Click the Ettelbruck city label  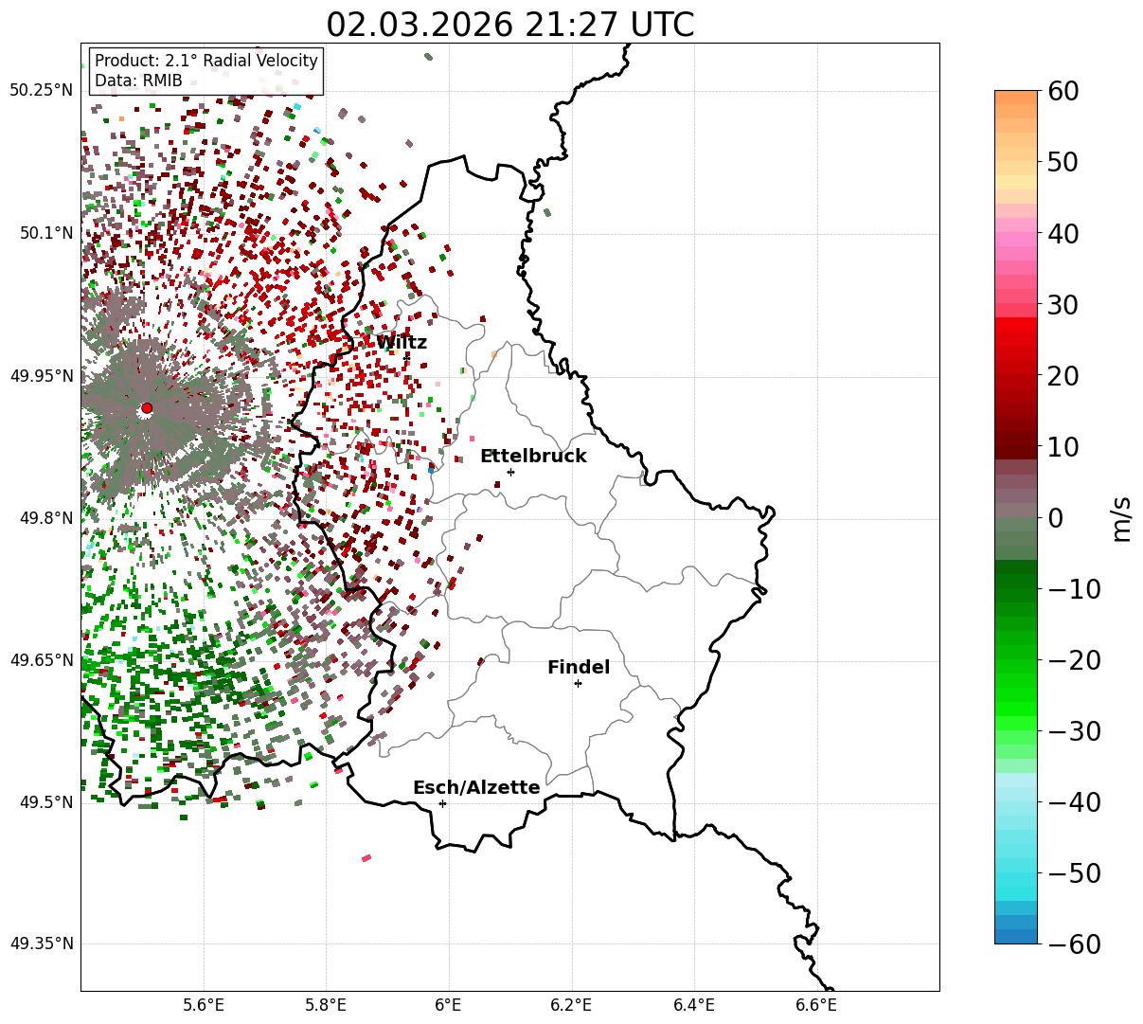pos(533,456)
